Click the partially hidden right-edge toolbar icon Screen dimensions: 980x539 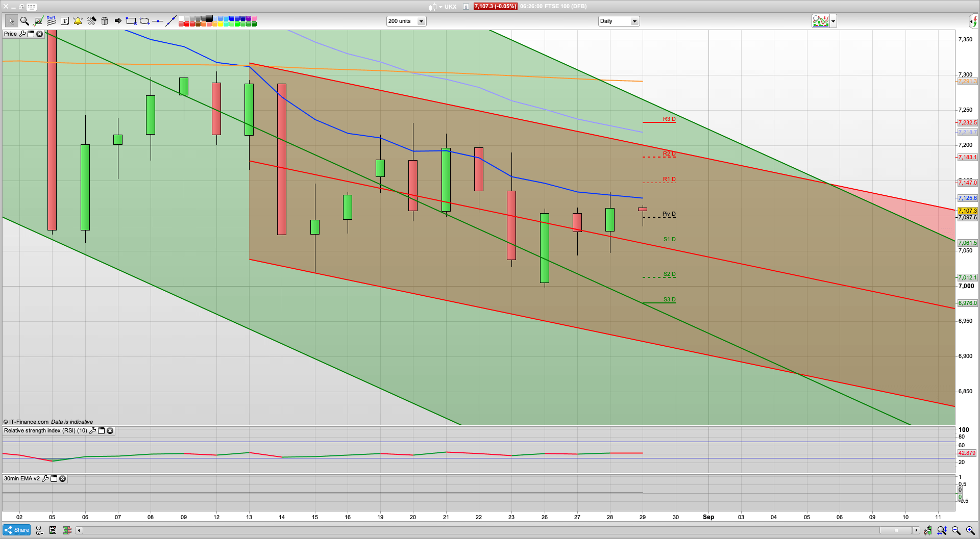pos(974,21)
